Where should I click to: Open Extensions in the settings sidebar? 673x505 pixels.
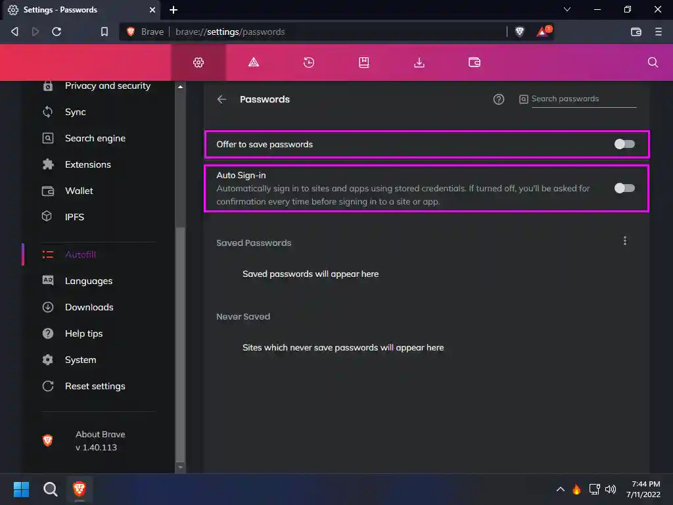[x=87, y=164]
